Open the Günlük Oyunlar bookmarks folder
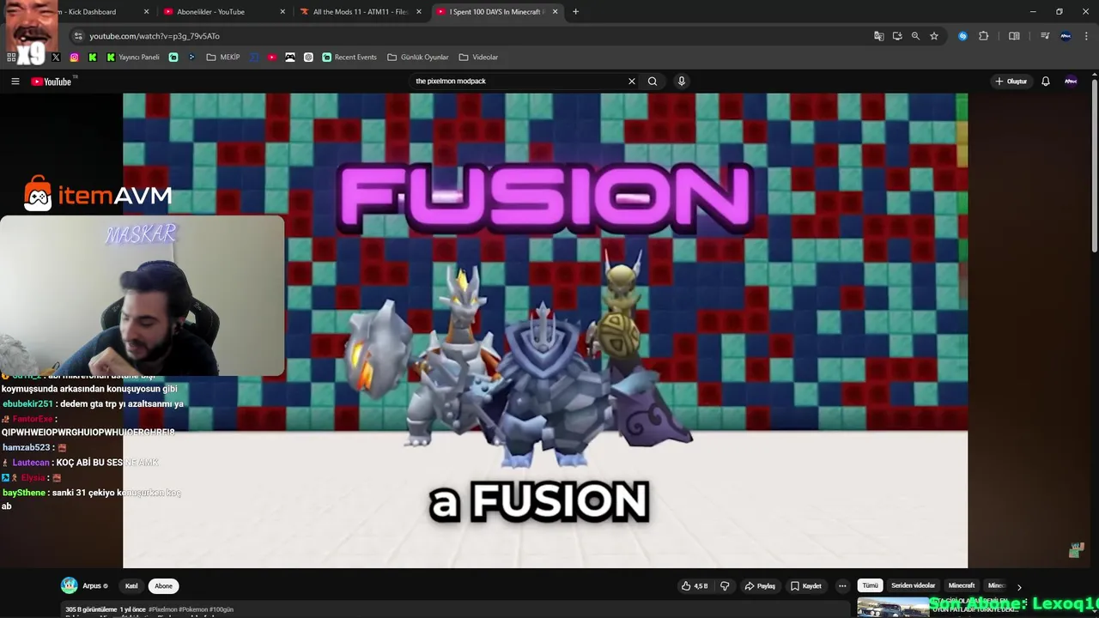This screenshot has height=618, width=1099. 418,58
